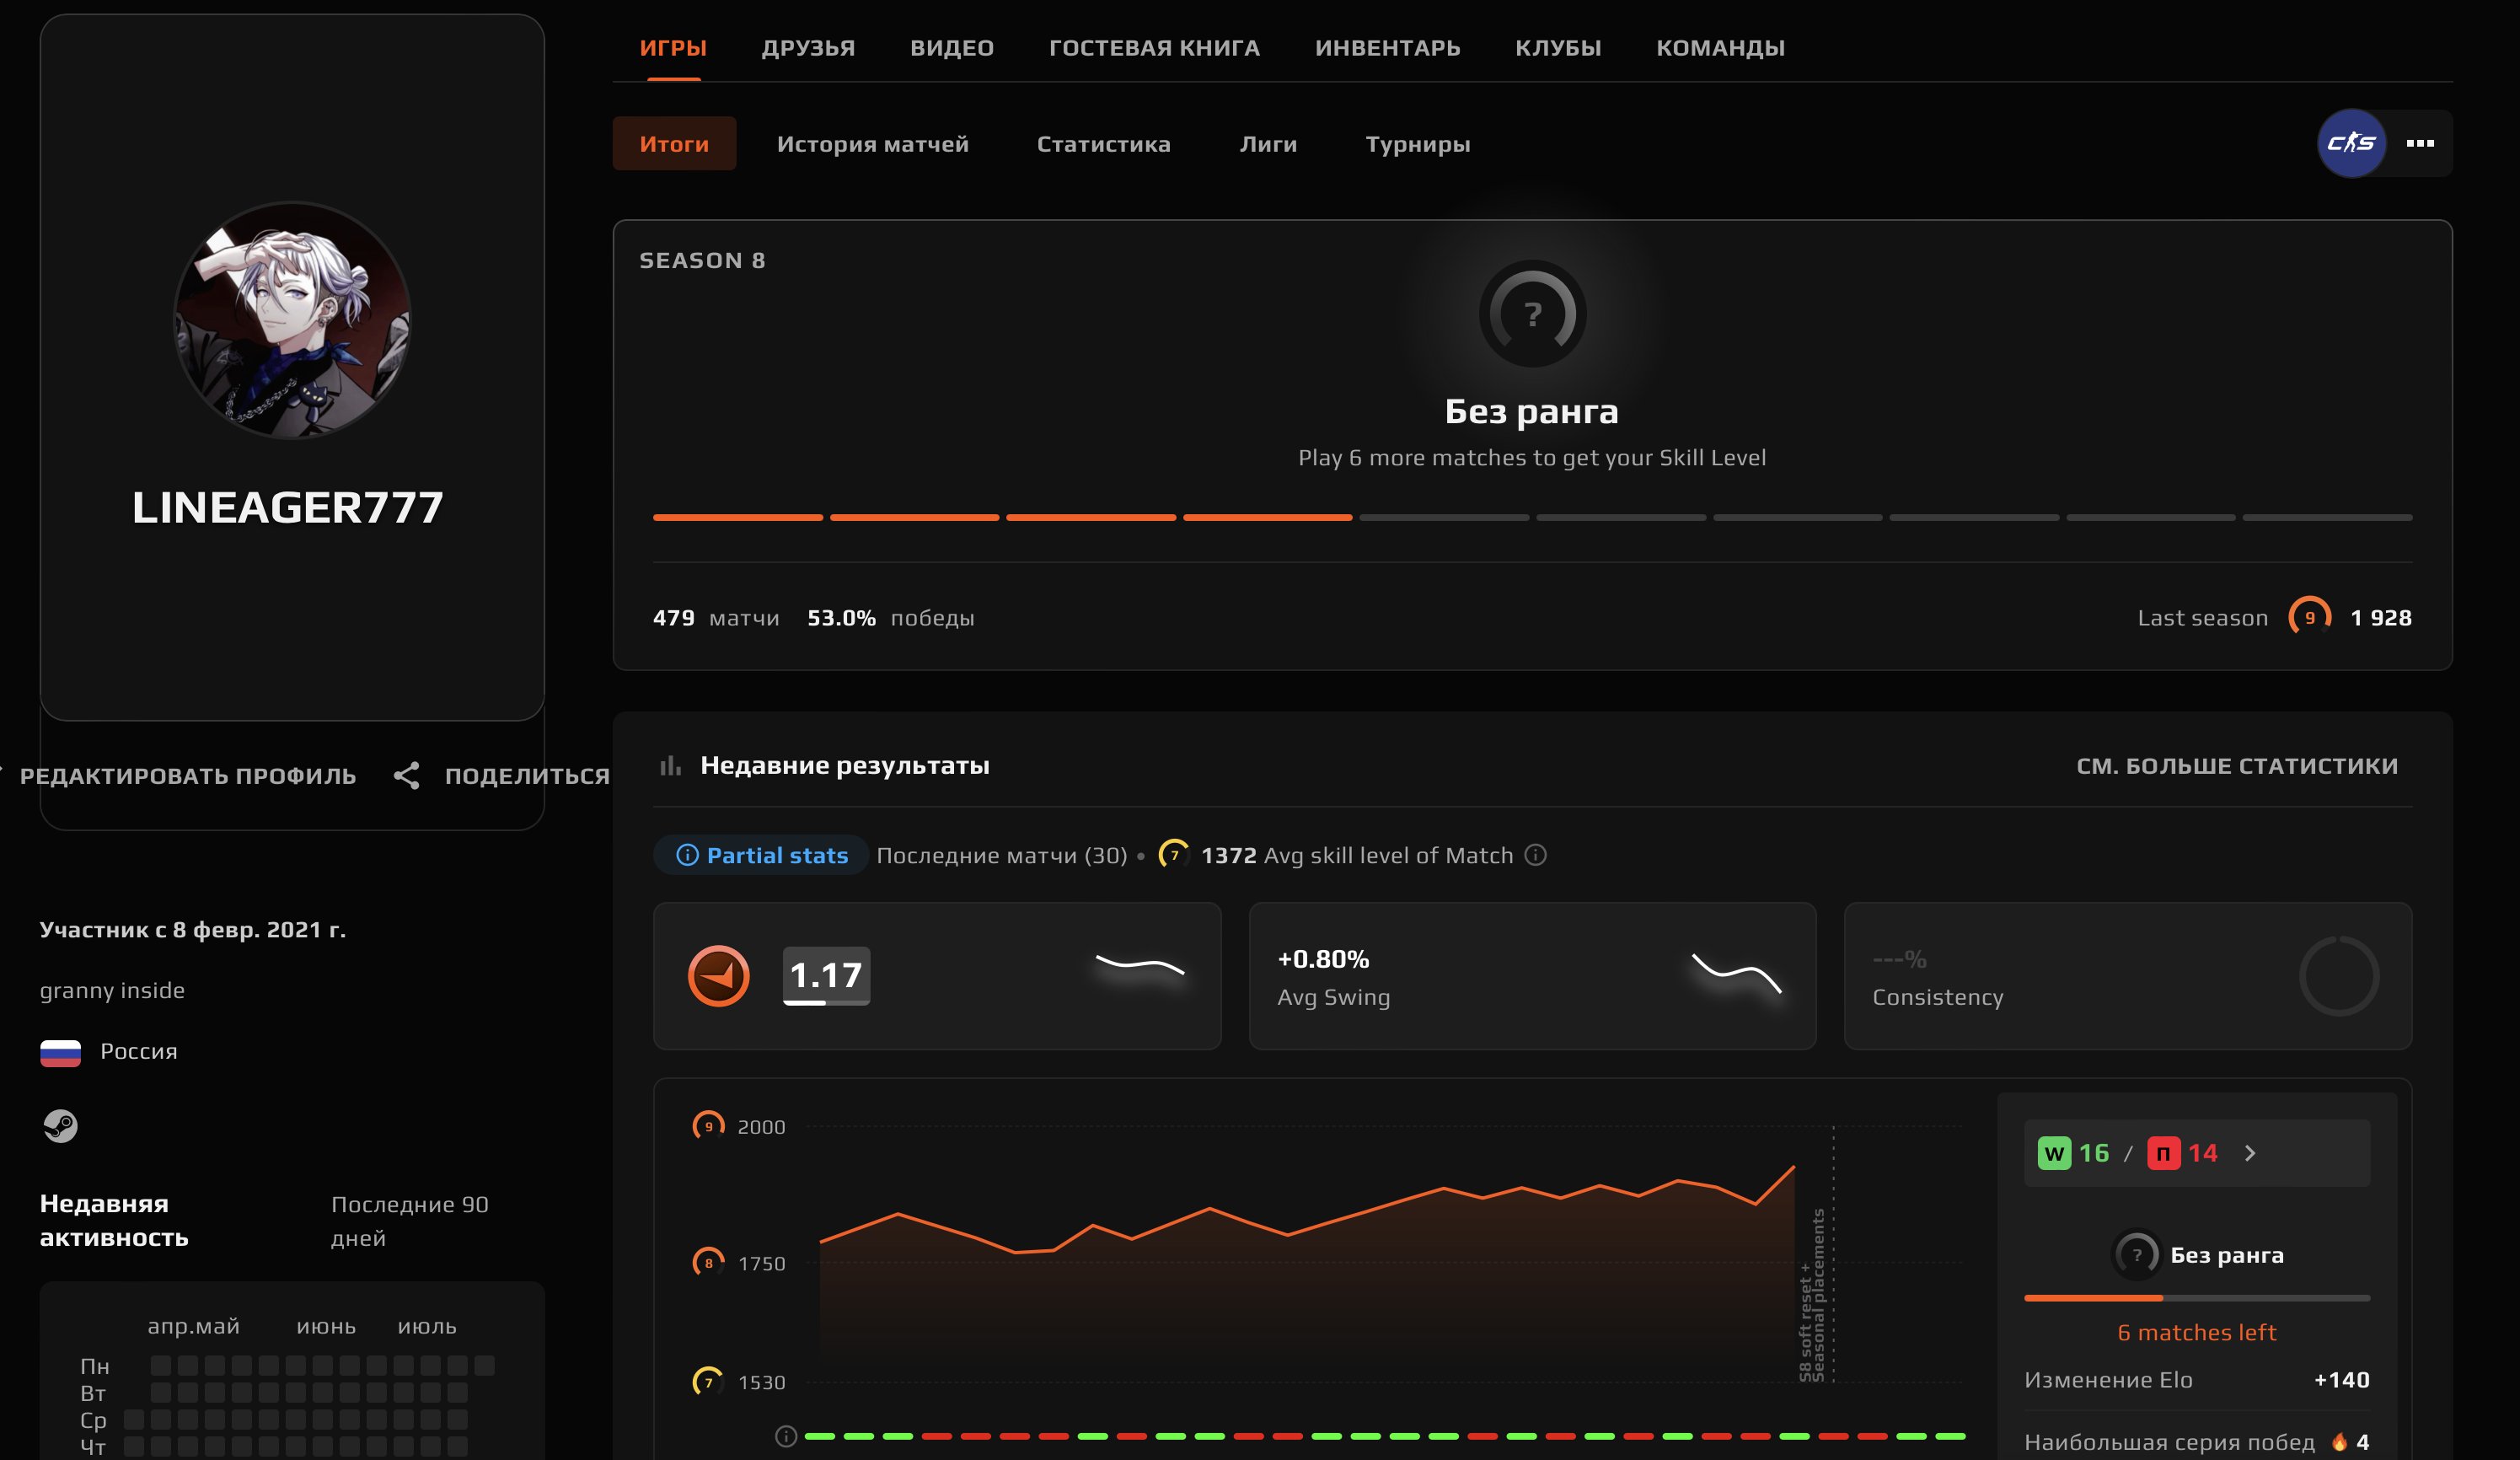This screenshot has height=1460, width=2520.
Task: Click Участник с 8 февр. 2021 г.
Action: (193, 930)
